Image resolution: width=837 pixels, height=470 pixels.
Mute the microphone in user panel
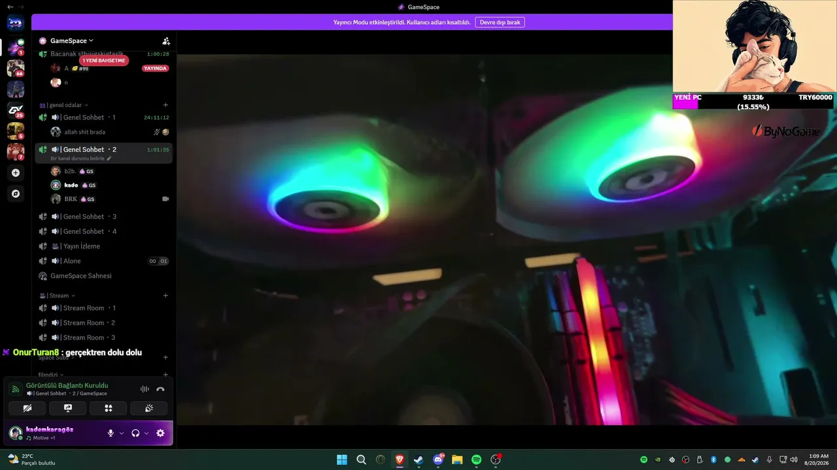click(111, 433)
